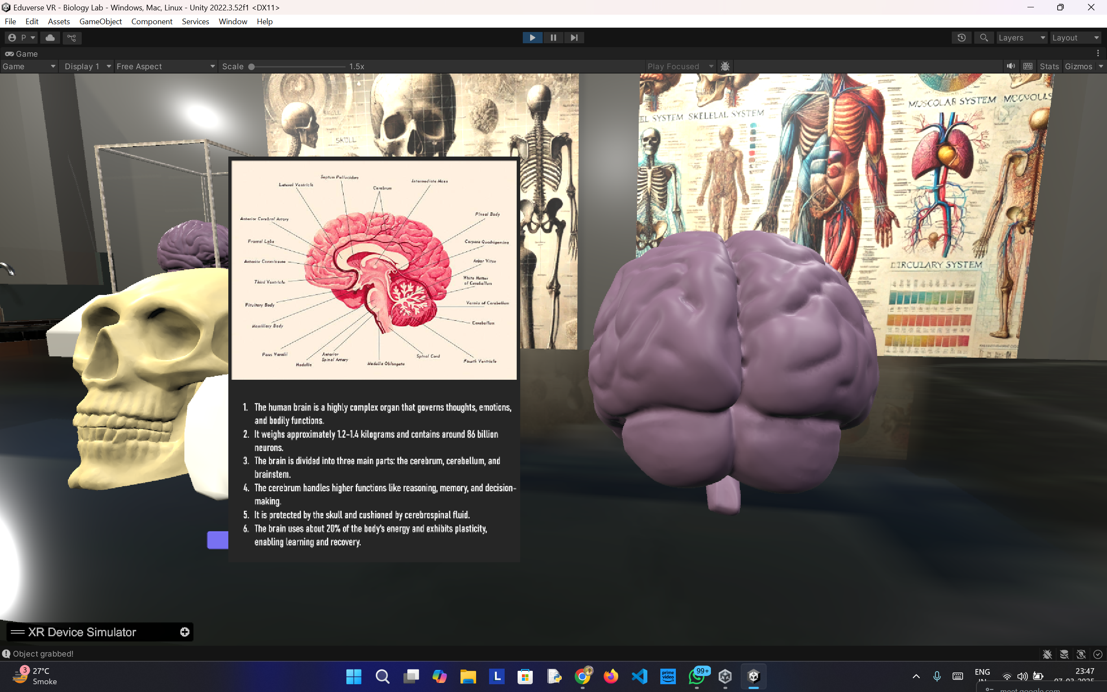Click the Unity search magnifier icon
The width and height of the screenshot is (1107, 692).
pyautogui.click(x=983, y=38)
